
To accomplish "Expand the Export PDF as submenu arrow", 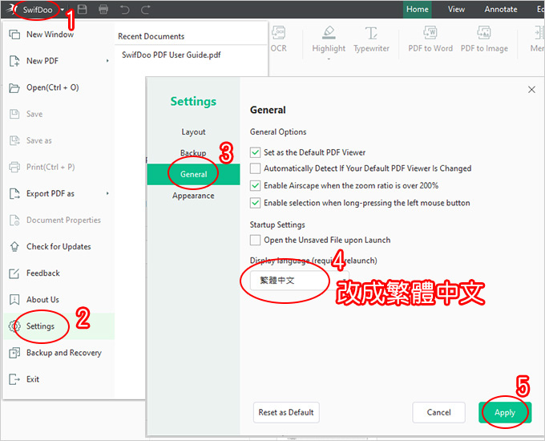I will point(107,193).
